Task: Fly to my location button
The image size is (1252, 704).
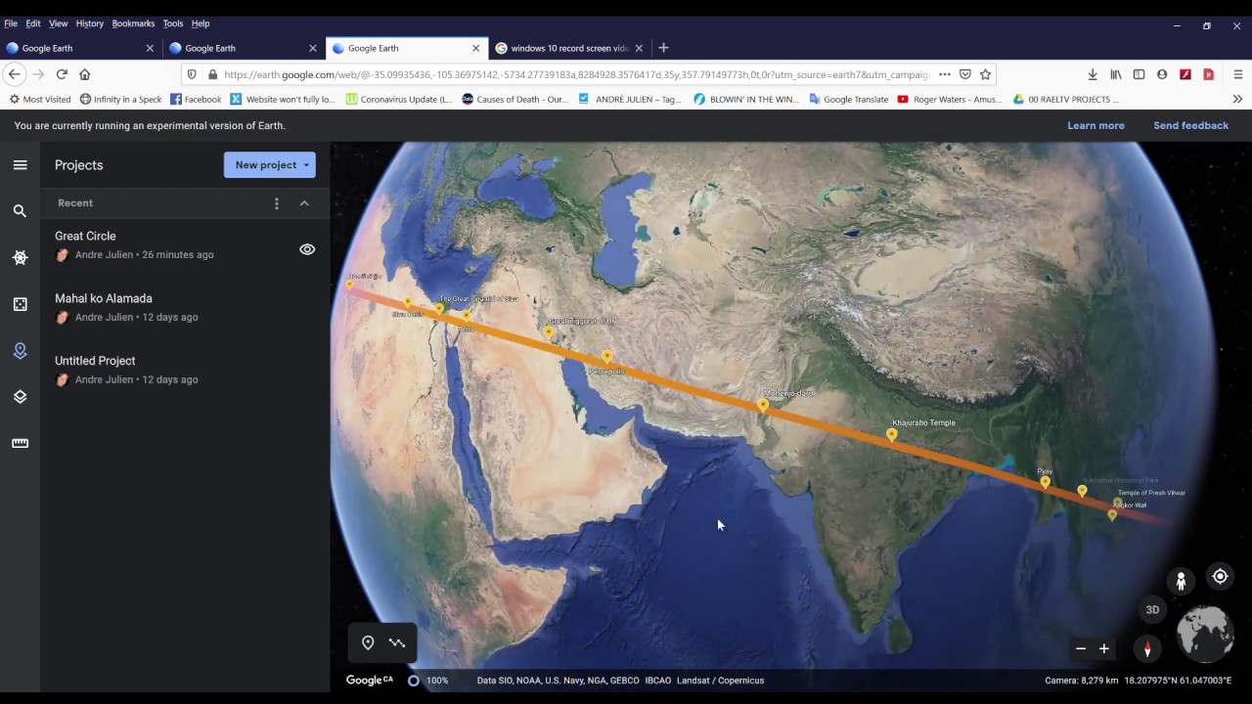Action: [1220, 576]
